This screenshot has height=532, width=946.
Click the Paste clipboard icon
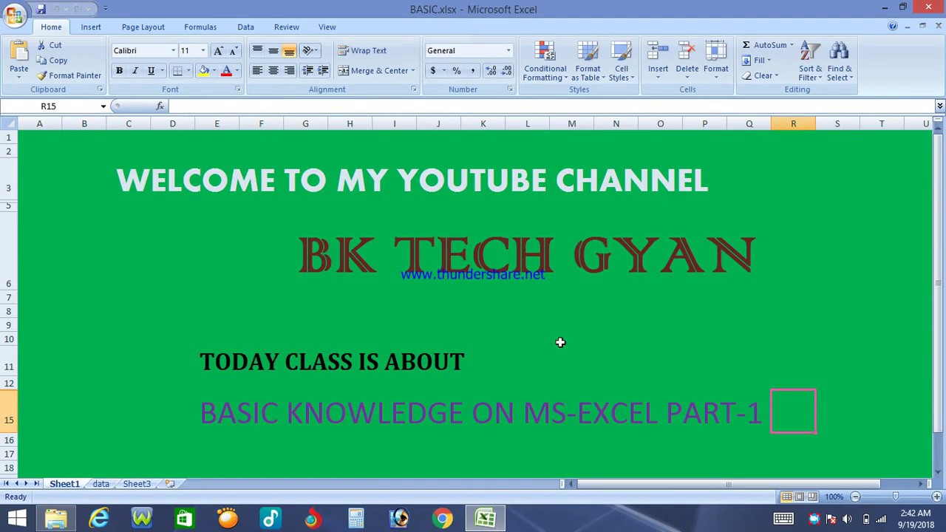pyautogui.click(x=18, y=52)
